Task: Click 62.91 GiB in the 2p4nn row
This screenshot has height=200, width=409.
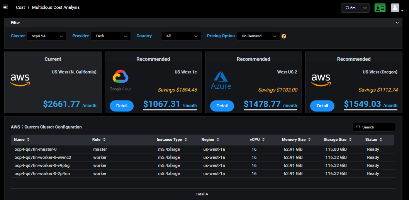Action: point(293,173)
